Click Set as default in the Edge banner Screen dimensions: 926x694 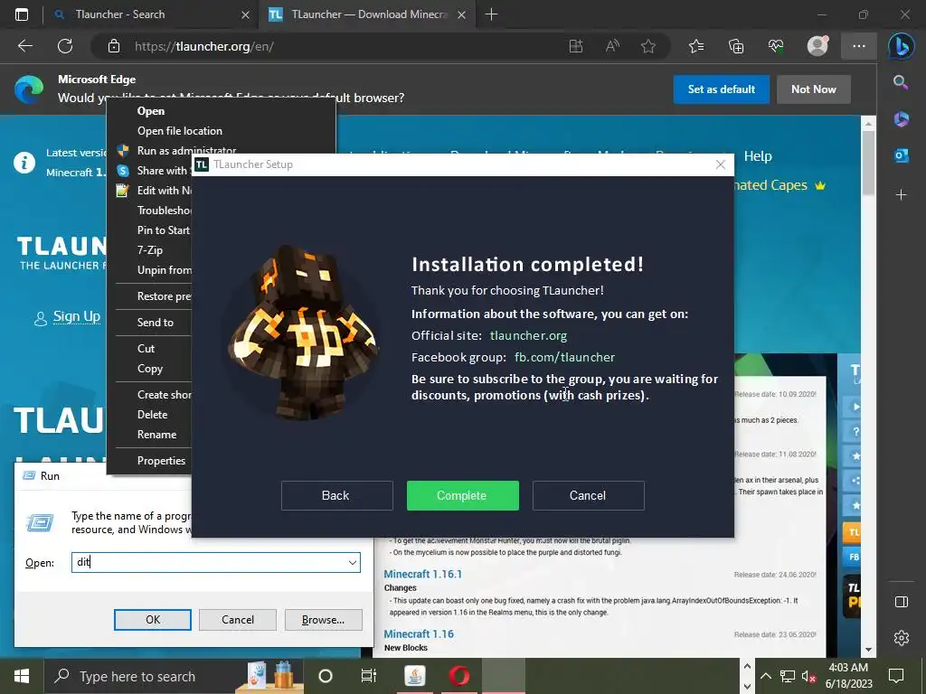pos(721,89)
